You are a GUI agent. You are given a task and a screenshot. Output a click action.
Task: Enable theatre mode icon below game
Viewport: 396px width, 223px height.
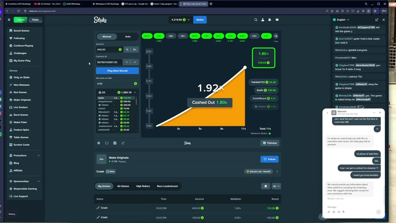click(107, 143)
